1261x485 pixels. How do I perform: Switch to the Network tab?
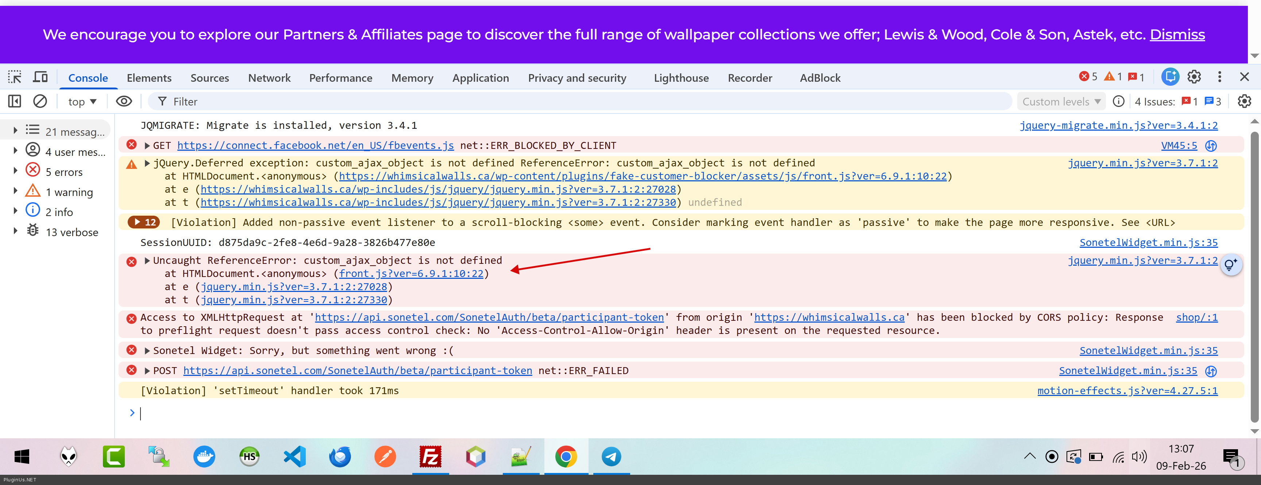[269, 78]
